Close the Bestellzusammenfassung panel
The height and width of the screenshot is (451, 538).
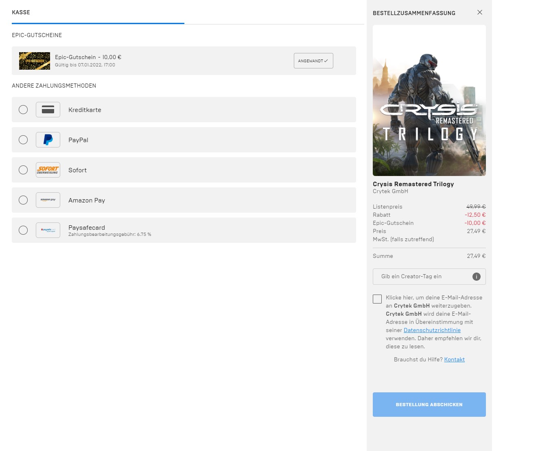(480, 12)
